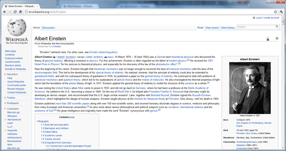This screenshot has height=151, width=286.
Task: Click the semi-protected padlock icon
Action: (267, 39)
